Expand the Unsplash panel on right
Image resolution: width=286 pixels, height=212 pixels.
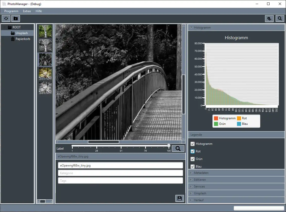click(x=236, y=193)
